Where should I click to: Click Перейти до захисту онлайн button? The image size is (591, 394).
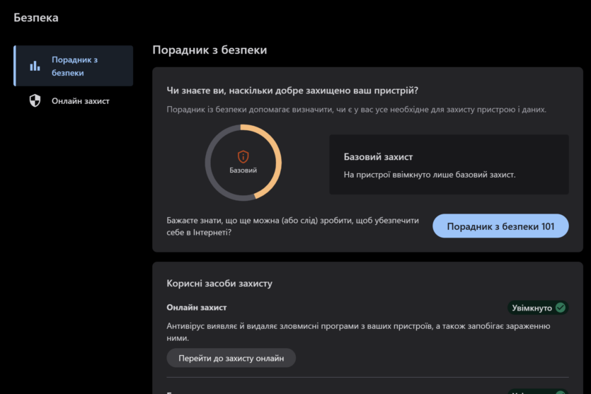coord(231,358)
